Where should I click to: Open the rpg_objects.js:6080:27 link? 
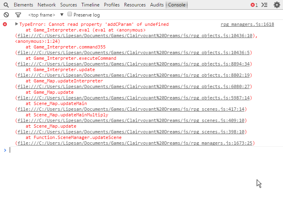(133, 86)
